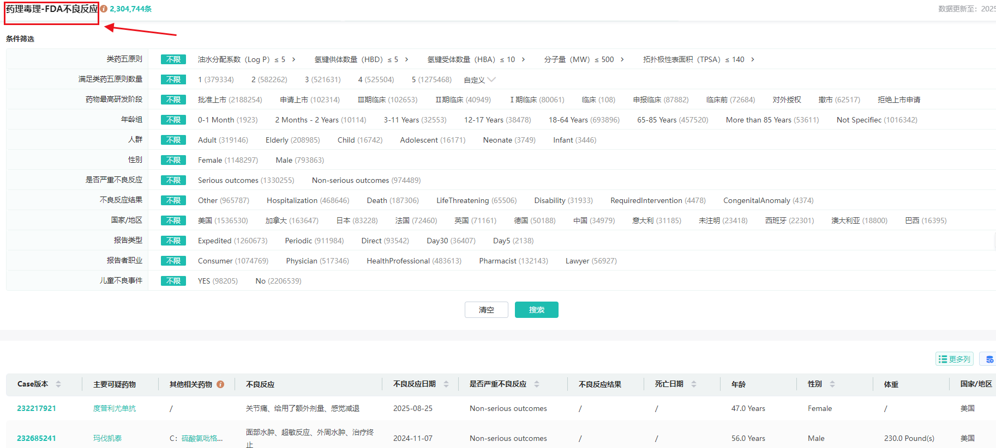Viewport: 996px width, 448px height.
Task: Open the drug link 度普利尤单抗
Action: [115, 408]
